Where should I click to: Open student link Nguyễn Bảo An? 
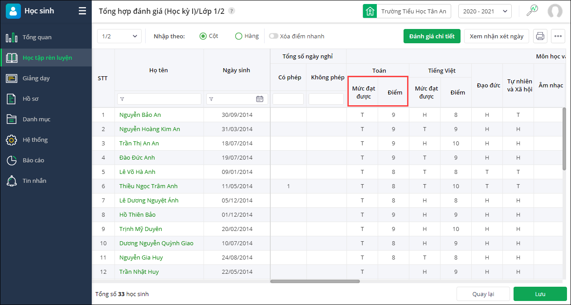tap(140, 115)
